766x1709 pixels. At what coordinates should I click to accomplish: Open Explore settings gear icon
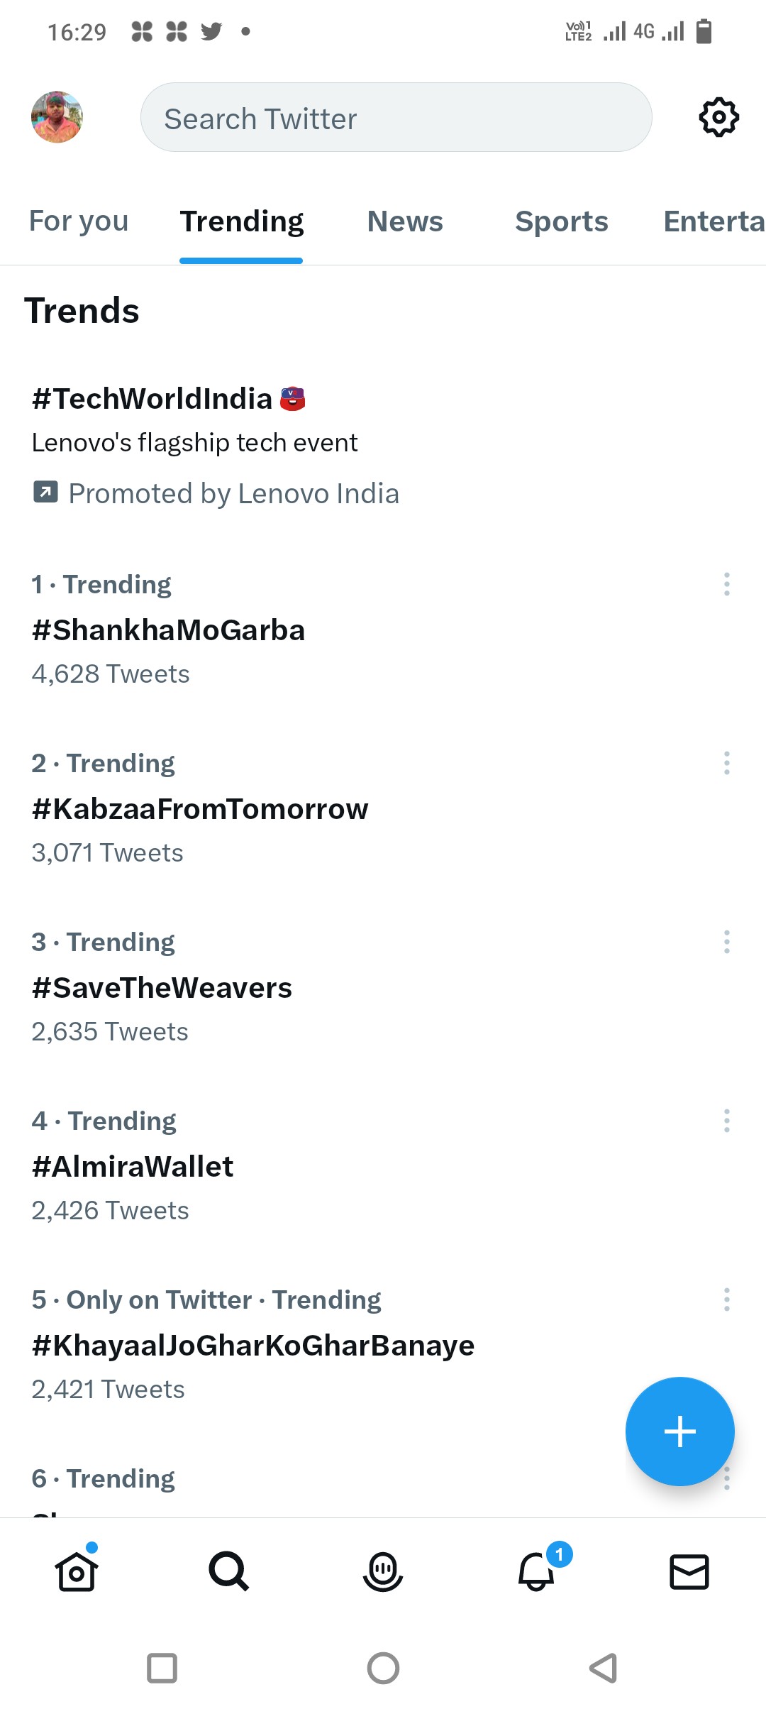718,117
